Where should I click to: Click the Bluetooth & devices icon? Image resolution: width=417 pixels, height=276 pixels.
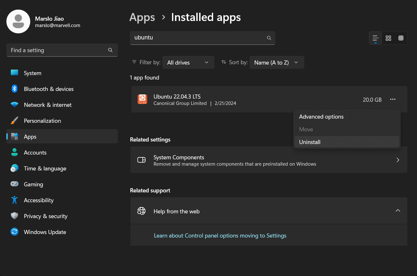click(x=14, y=89)
